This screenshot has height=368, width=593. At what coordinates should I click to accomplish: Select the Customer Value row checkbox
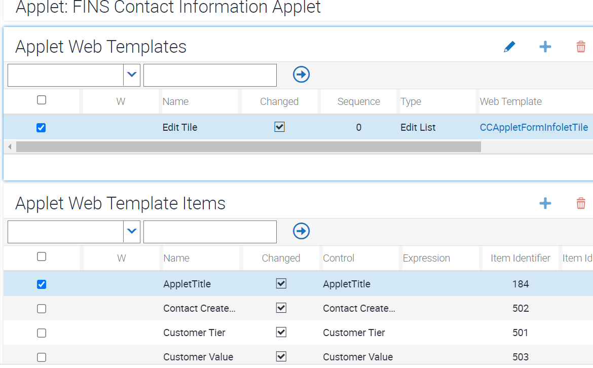click(x=42, y=356)
